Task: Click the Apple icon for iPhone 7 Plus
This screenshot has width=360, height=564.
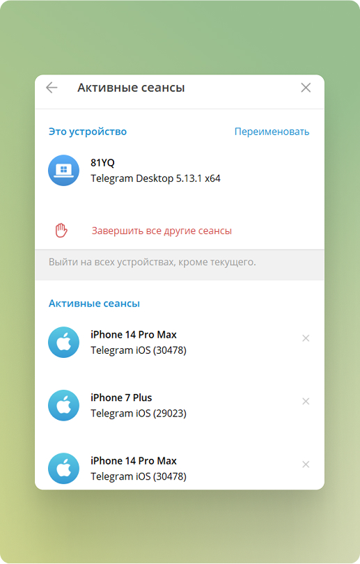Action: click(x=63, y=405)
